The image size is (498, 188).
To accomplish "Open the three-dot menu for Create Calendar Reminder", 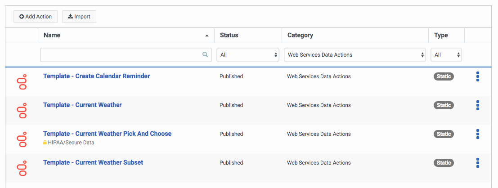I will tap(477, 76).
